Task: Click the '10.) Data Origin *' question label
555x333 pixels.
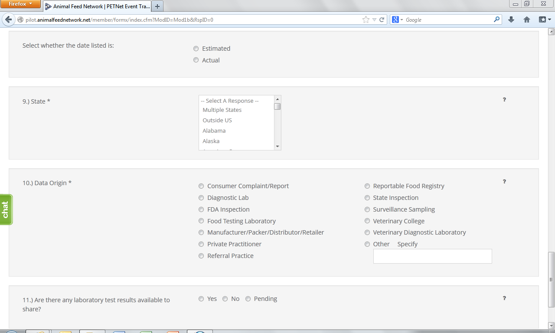Action: 47,183
